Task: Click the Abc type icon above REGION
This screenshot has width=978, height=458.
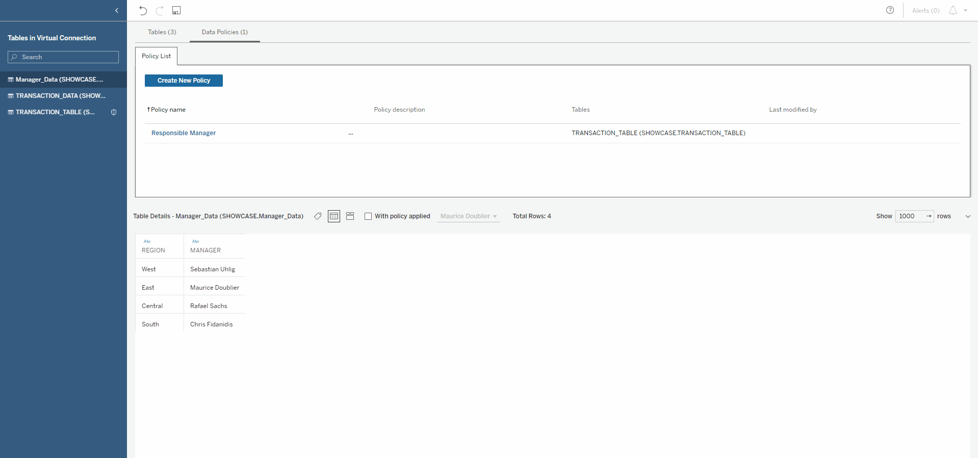Action: pos(147,241)
